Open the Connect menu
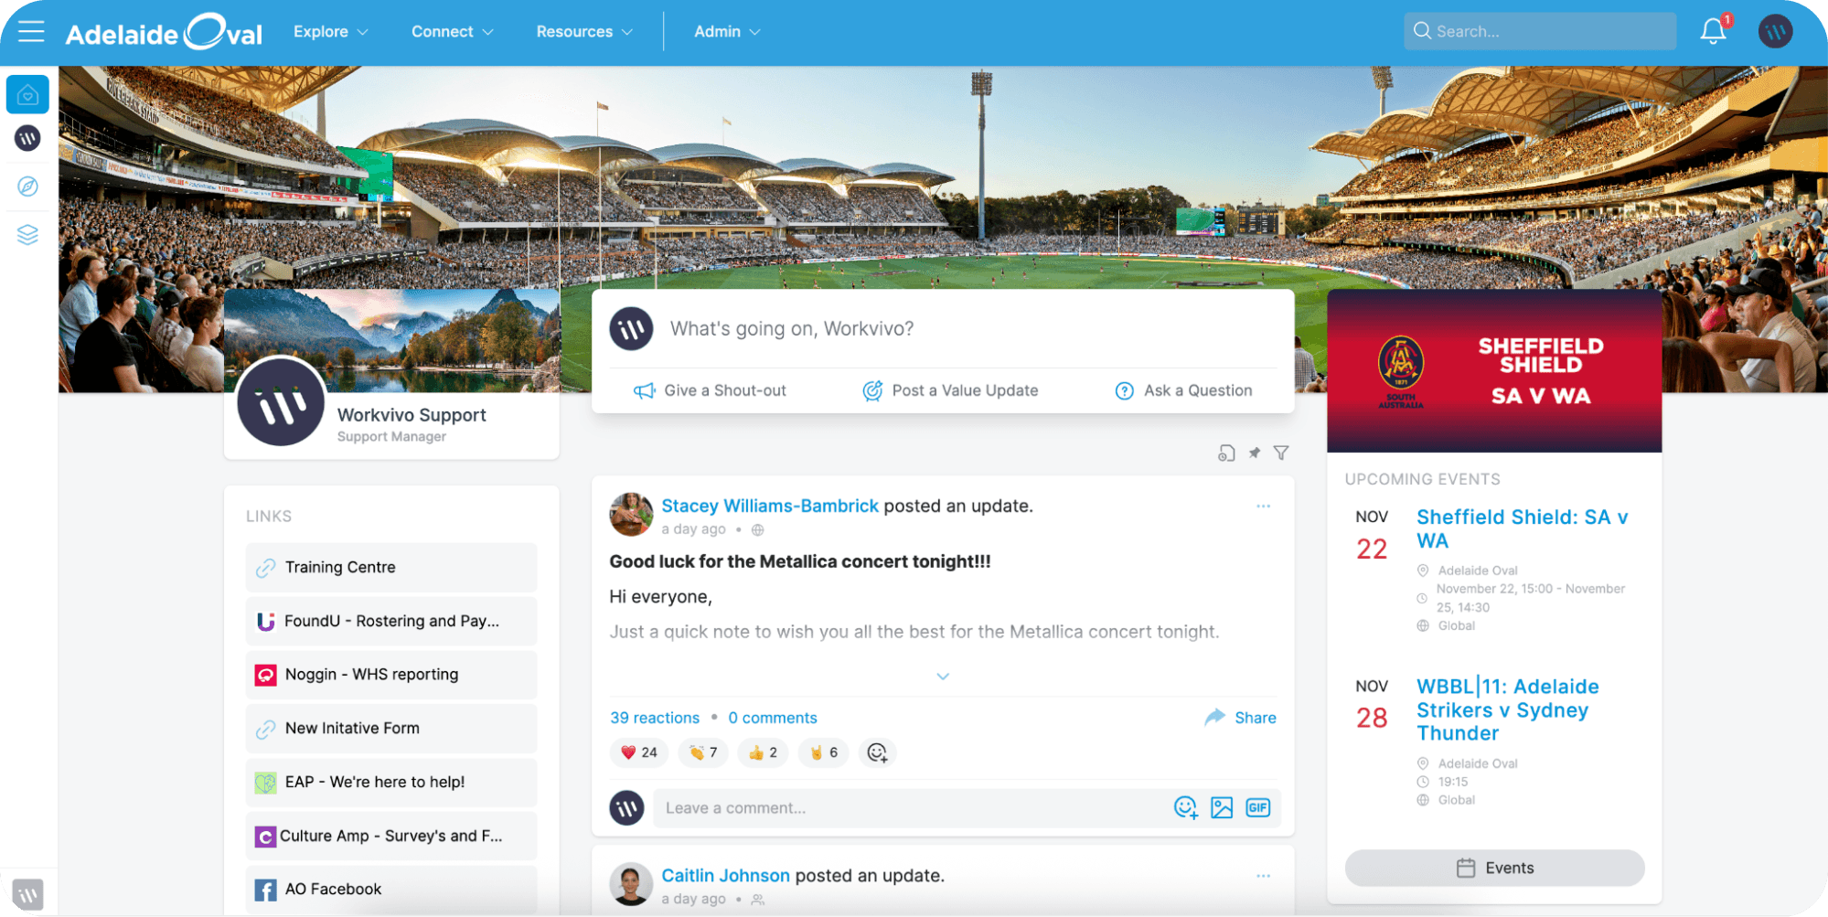The height and width of the screenshot is (917, 1828). pos(453,31)
